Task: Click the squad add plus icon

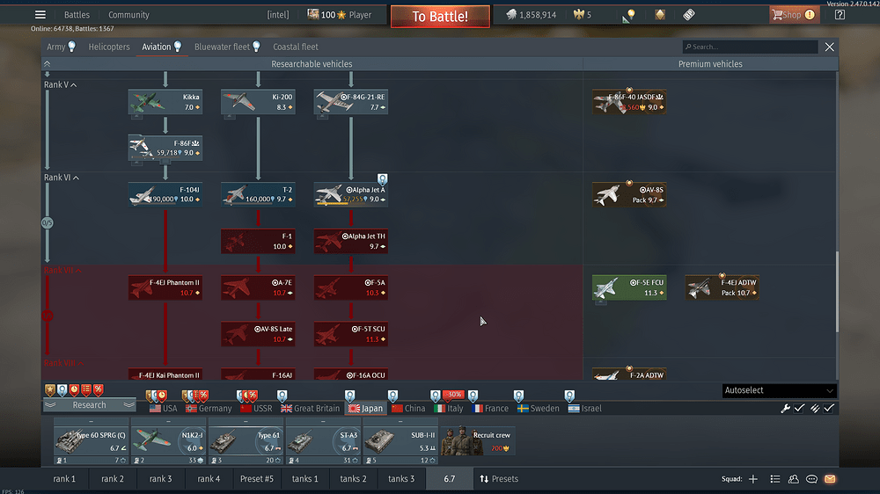Action: coord(753,479)
